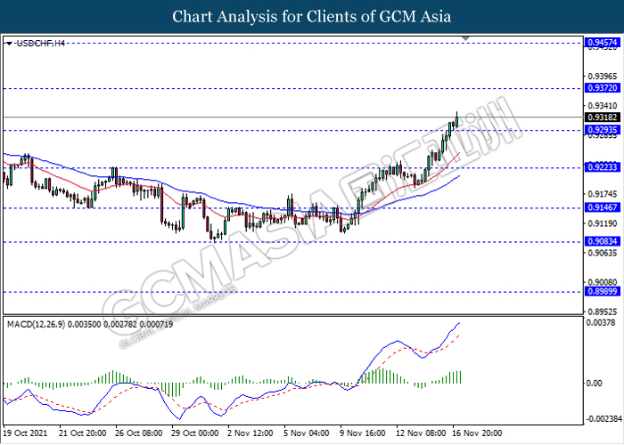624x445 pixels.
Task: Select the 0.94574 price level label
Action: point(602,42)
